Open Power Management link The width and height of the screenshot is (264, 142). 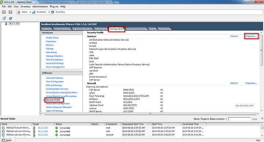[x=55, y=67]
